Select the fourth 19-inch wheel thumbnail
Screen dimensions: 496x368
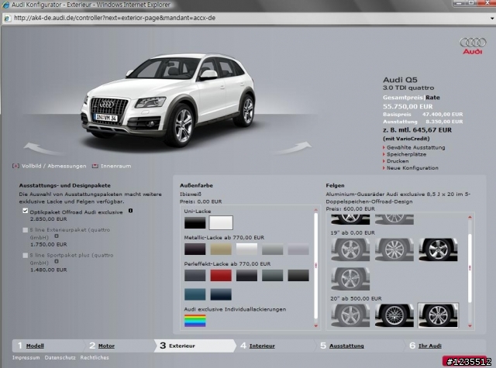[x=350, y=279]
